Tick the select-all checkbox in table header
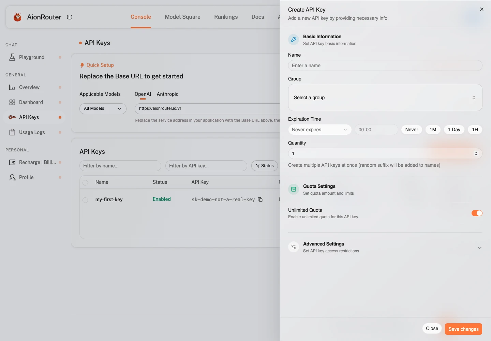Image resolution: width=491 pixels, height=341 pixels. (85, 182)
